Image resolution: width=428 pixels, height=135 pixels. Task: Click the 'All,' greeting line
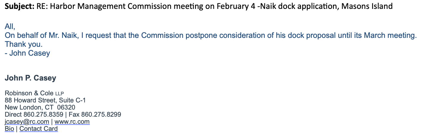point(10,26)
